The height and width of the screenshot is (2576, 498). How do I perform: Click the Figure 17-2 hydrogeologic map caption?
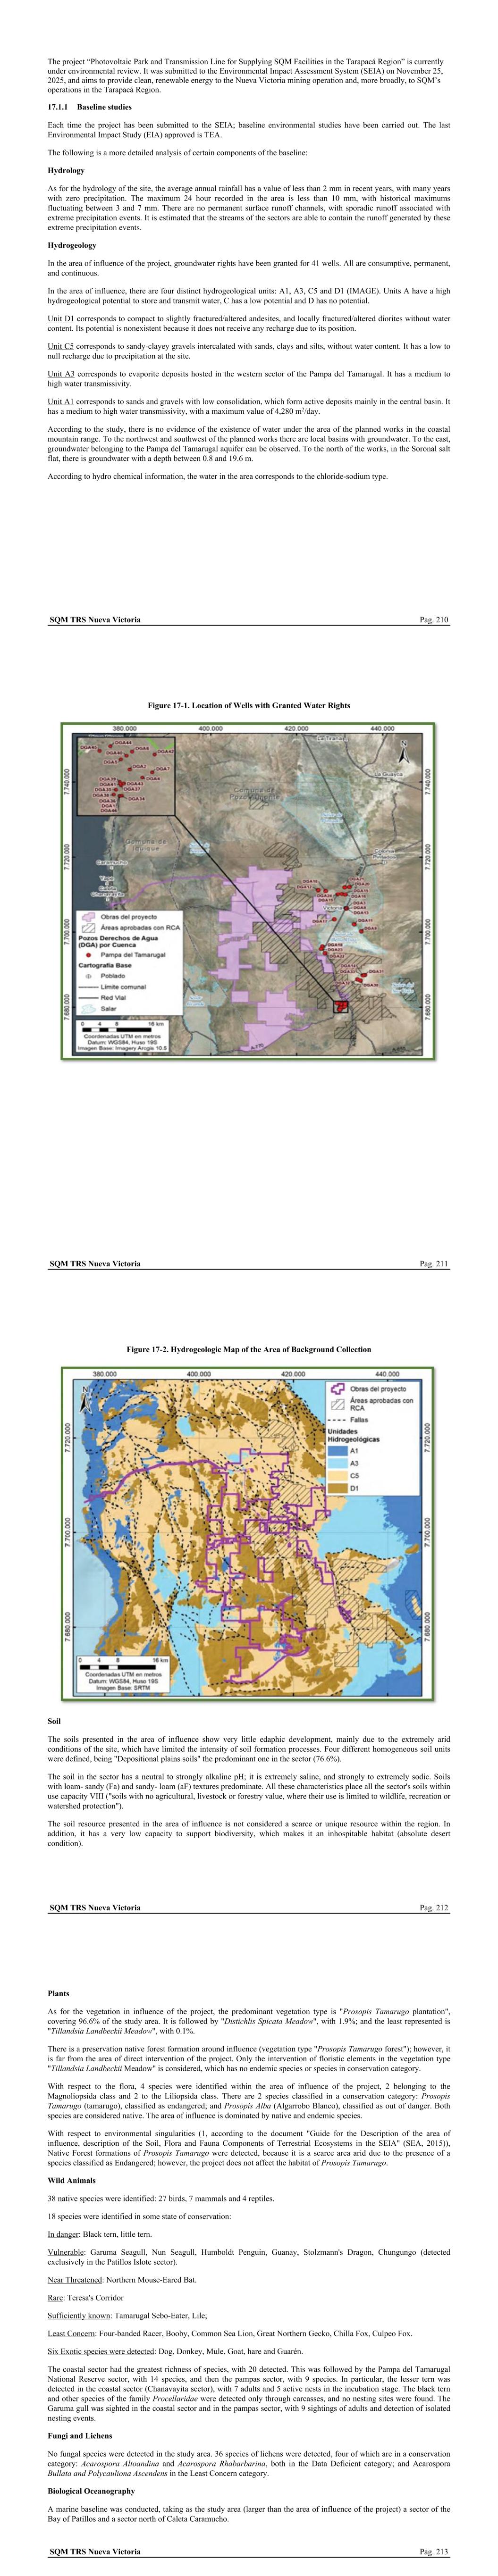pos(249,1349)
